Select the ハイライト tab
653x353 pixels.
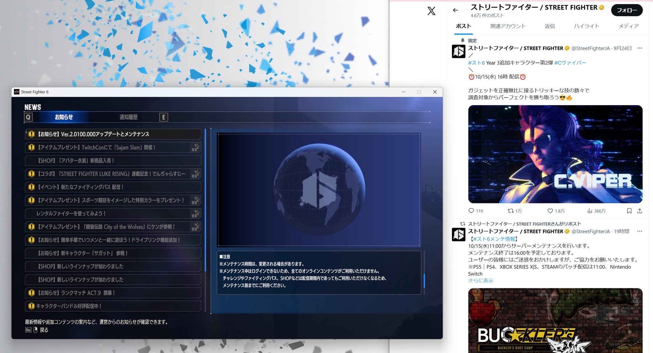(x=586, y=26)
